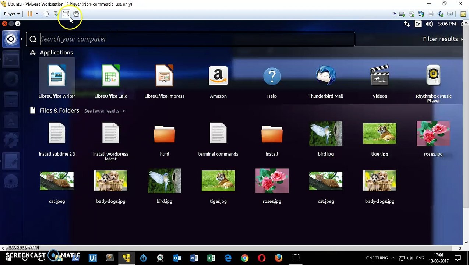
Task: Open 'install sublime 2 3' text file
Action: coord(57,133)
